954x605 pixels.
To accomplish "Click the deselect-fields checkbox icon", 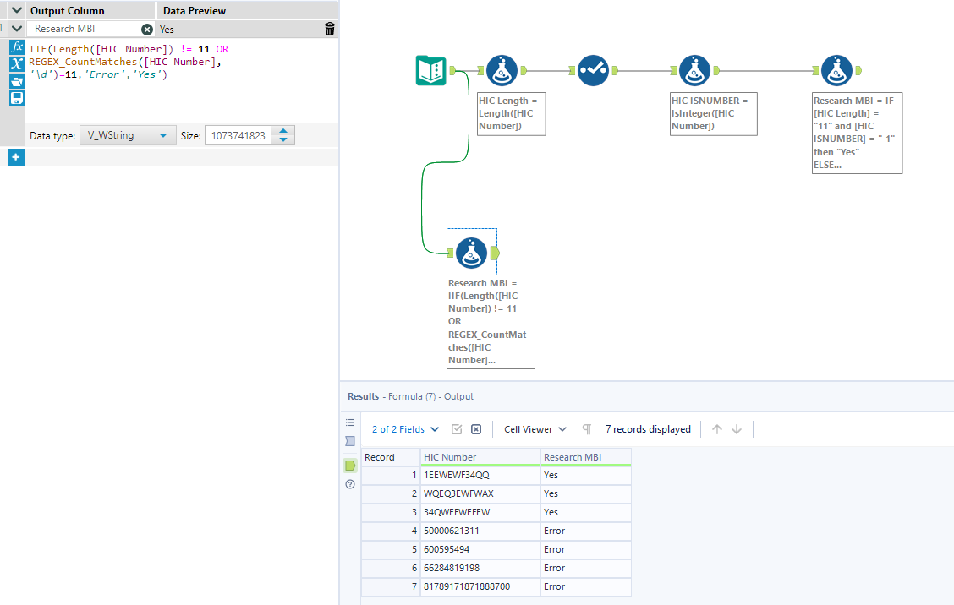I will (x=475, y=429).
